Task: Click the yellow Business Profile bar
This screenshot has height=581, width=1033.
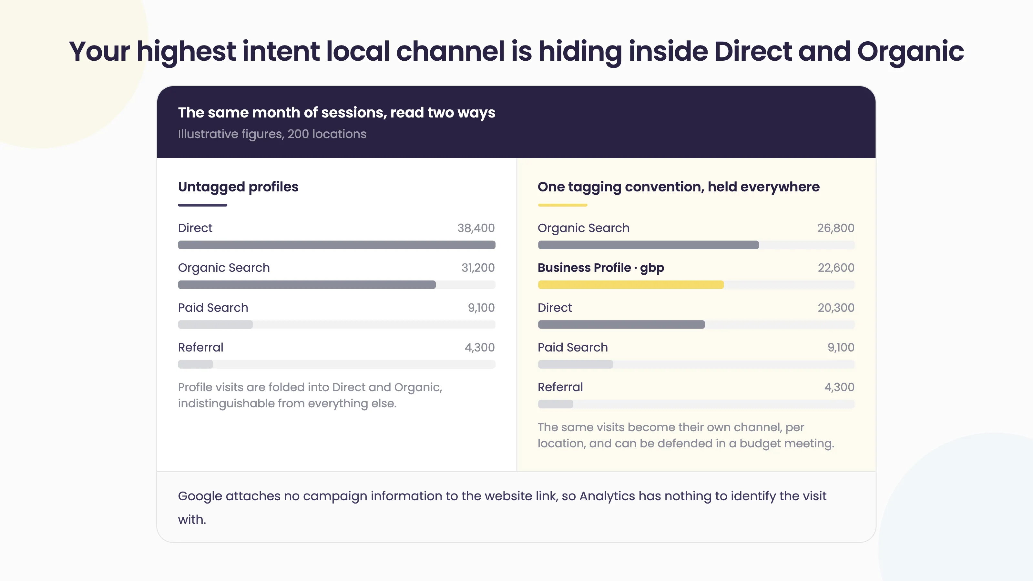Action: tap(696, 285)
